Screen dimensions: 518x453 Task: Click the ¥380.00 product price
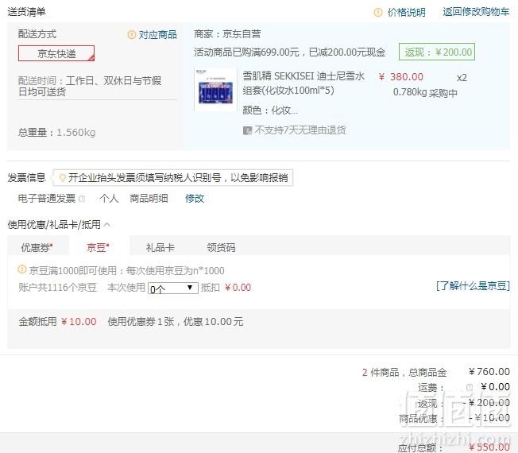click(400, 77)
